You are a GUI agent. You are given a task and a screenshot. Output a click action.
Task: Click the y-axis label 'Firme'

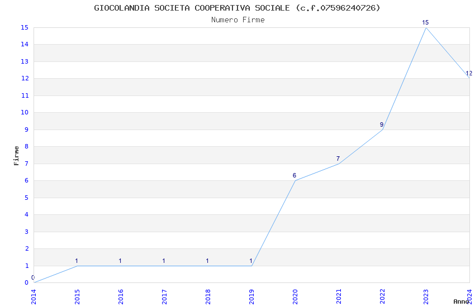tap(16, 156)
